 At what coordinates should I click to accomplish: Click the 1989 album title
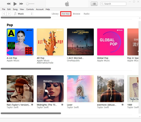point(130,105)
